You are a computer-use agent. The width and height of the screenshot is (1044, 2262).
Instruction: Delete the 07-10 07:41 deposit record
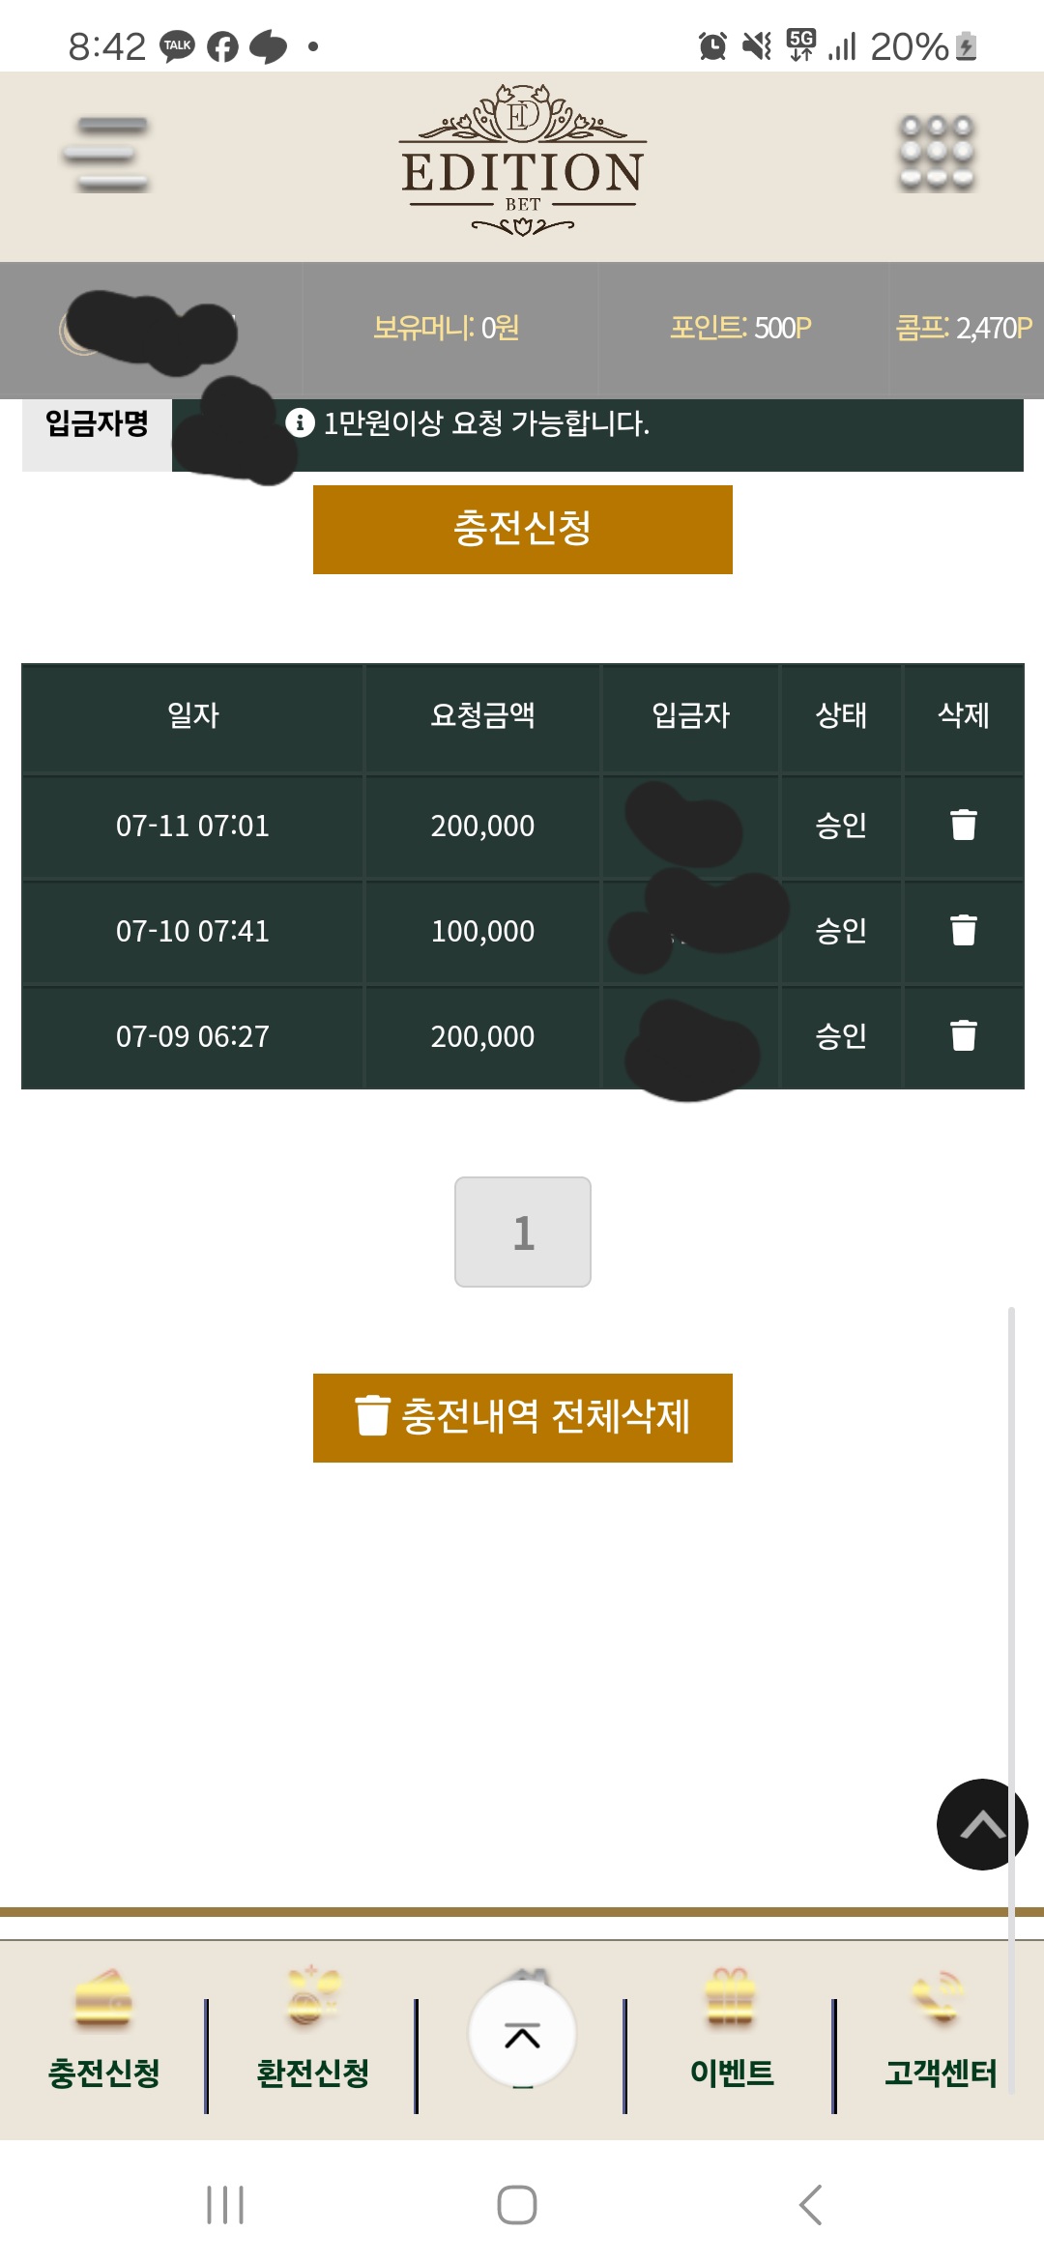coord(963,930)
